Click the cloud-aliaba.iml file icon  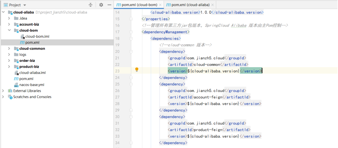pos(16,73)
